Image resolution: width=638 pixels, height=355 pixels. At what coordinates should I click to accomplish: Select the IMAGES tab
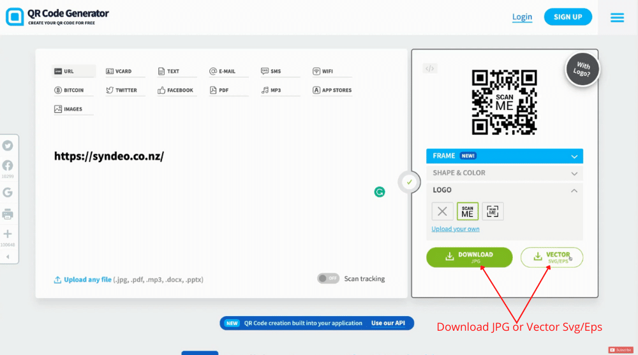[73, 109]
